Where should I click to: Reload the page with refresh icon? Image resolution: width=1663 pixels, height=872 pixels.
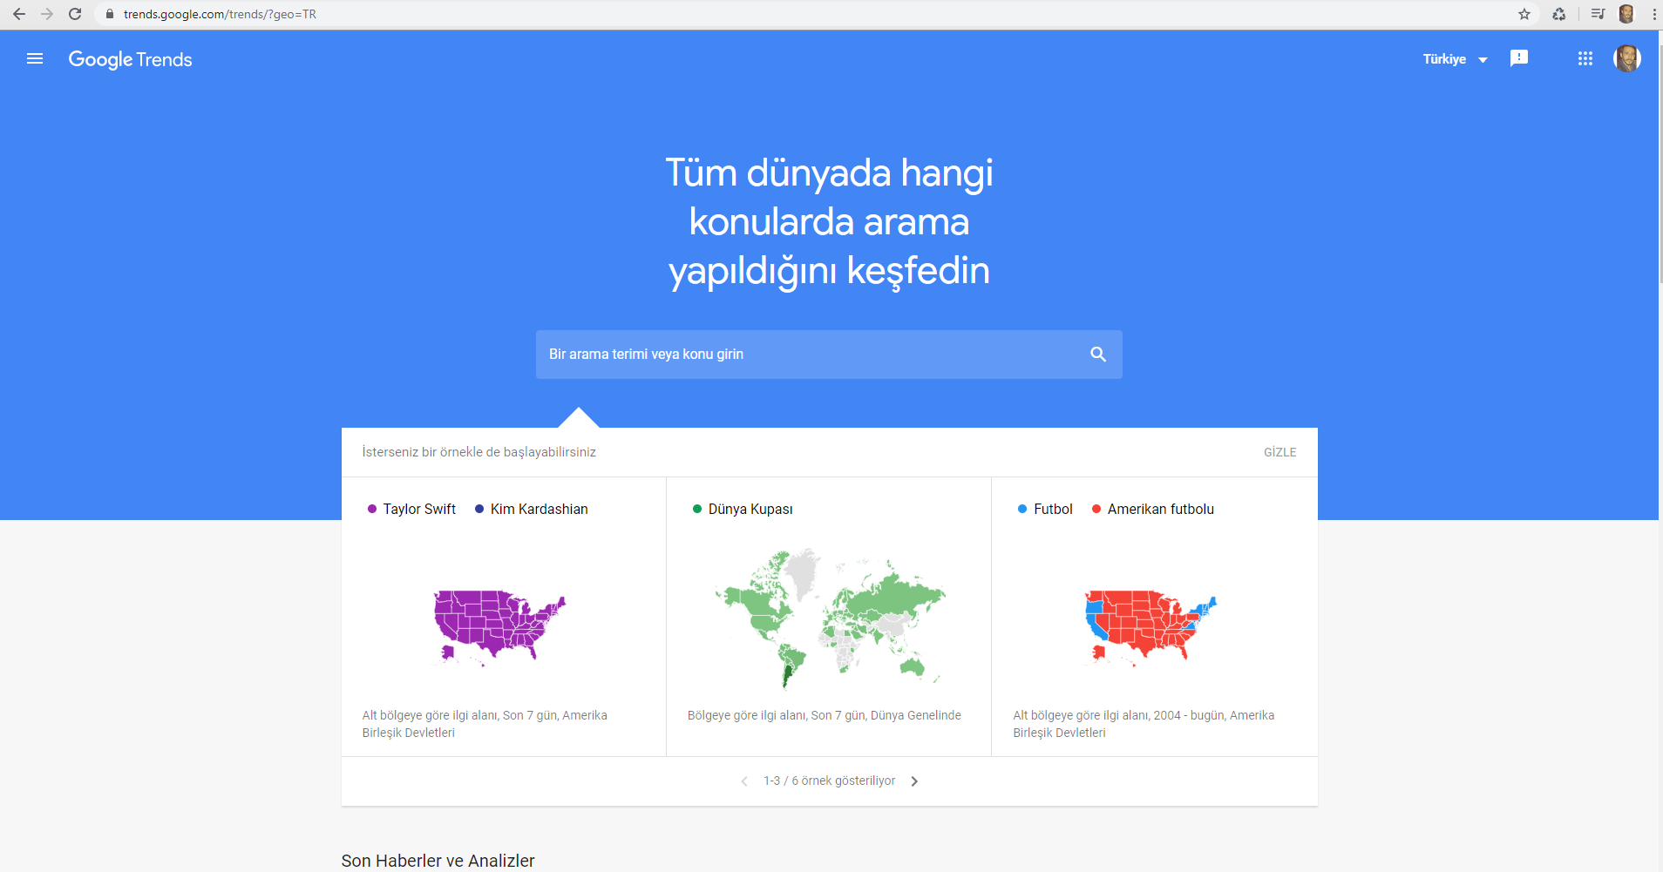[x=75, y=14]
